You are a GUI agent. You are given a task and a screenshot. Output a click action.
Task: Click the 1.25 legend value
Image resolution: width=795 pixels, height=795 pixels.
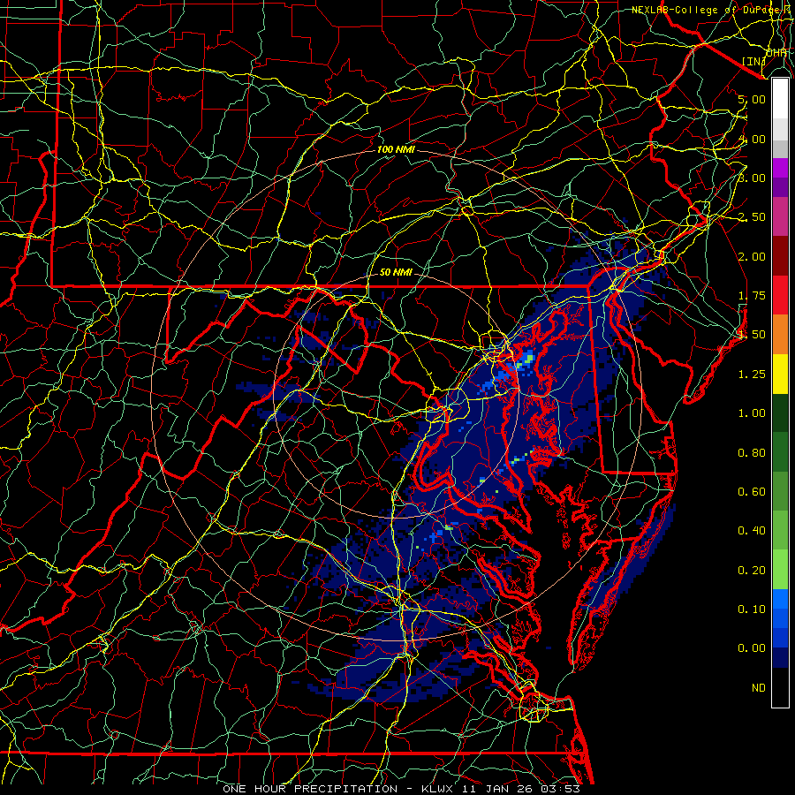[752, 375]
